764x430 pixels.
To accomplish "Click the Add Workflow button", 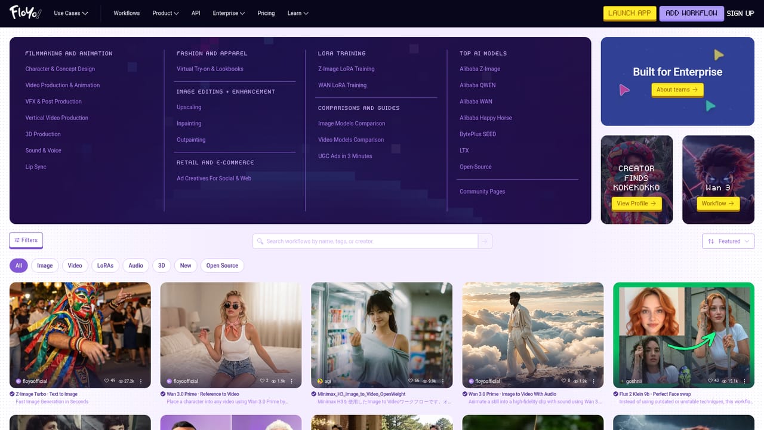I will pos(691,13).
